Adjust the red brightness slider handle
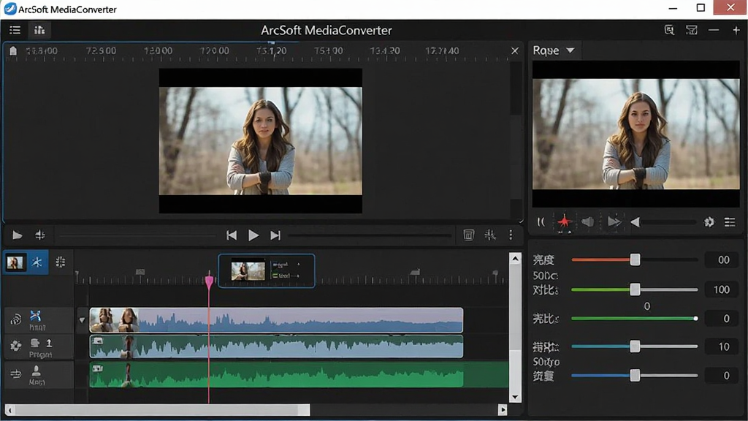 click(635, 259)
